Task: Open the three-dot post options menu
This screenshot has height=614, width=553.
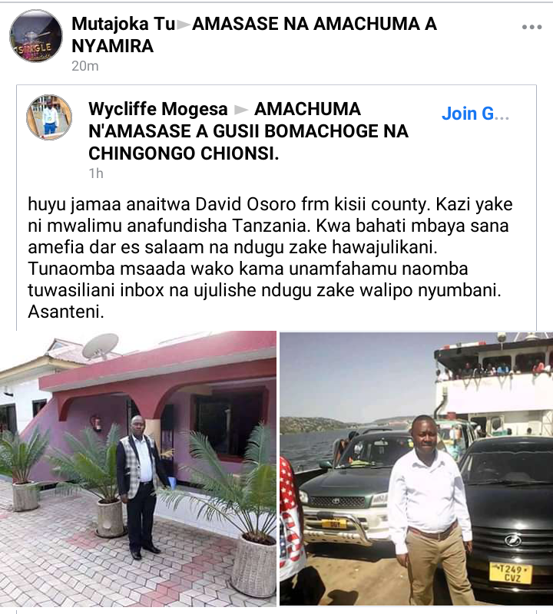Action: point(531,27)
